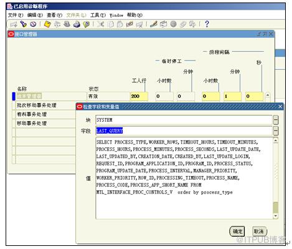
Task: Click the 临时停工 分钟 field
Action: point(186,96)
